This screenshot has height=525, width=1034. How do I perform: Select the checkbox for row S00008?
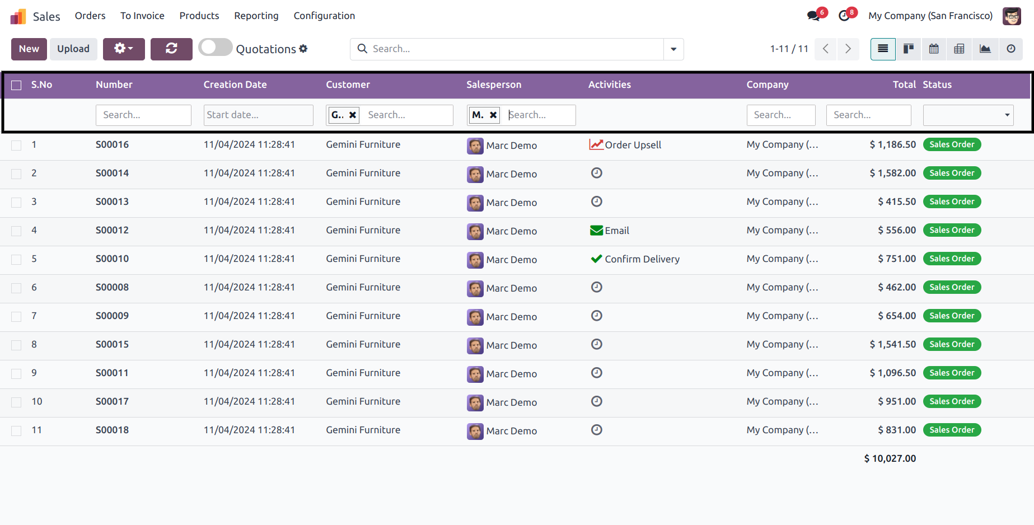tap(16, 288)
